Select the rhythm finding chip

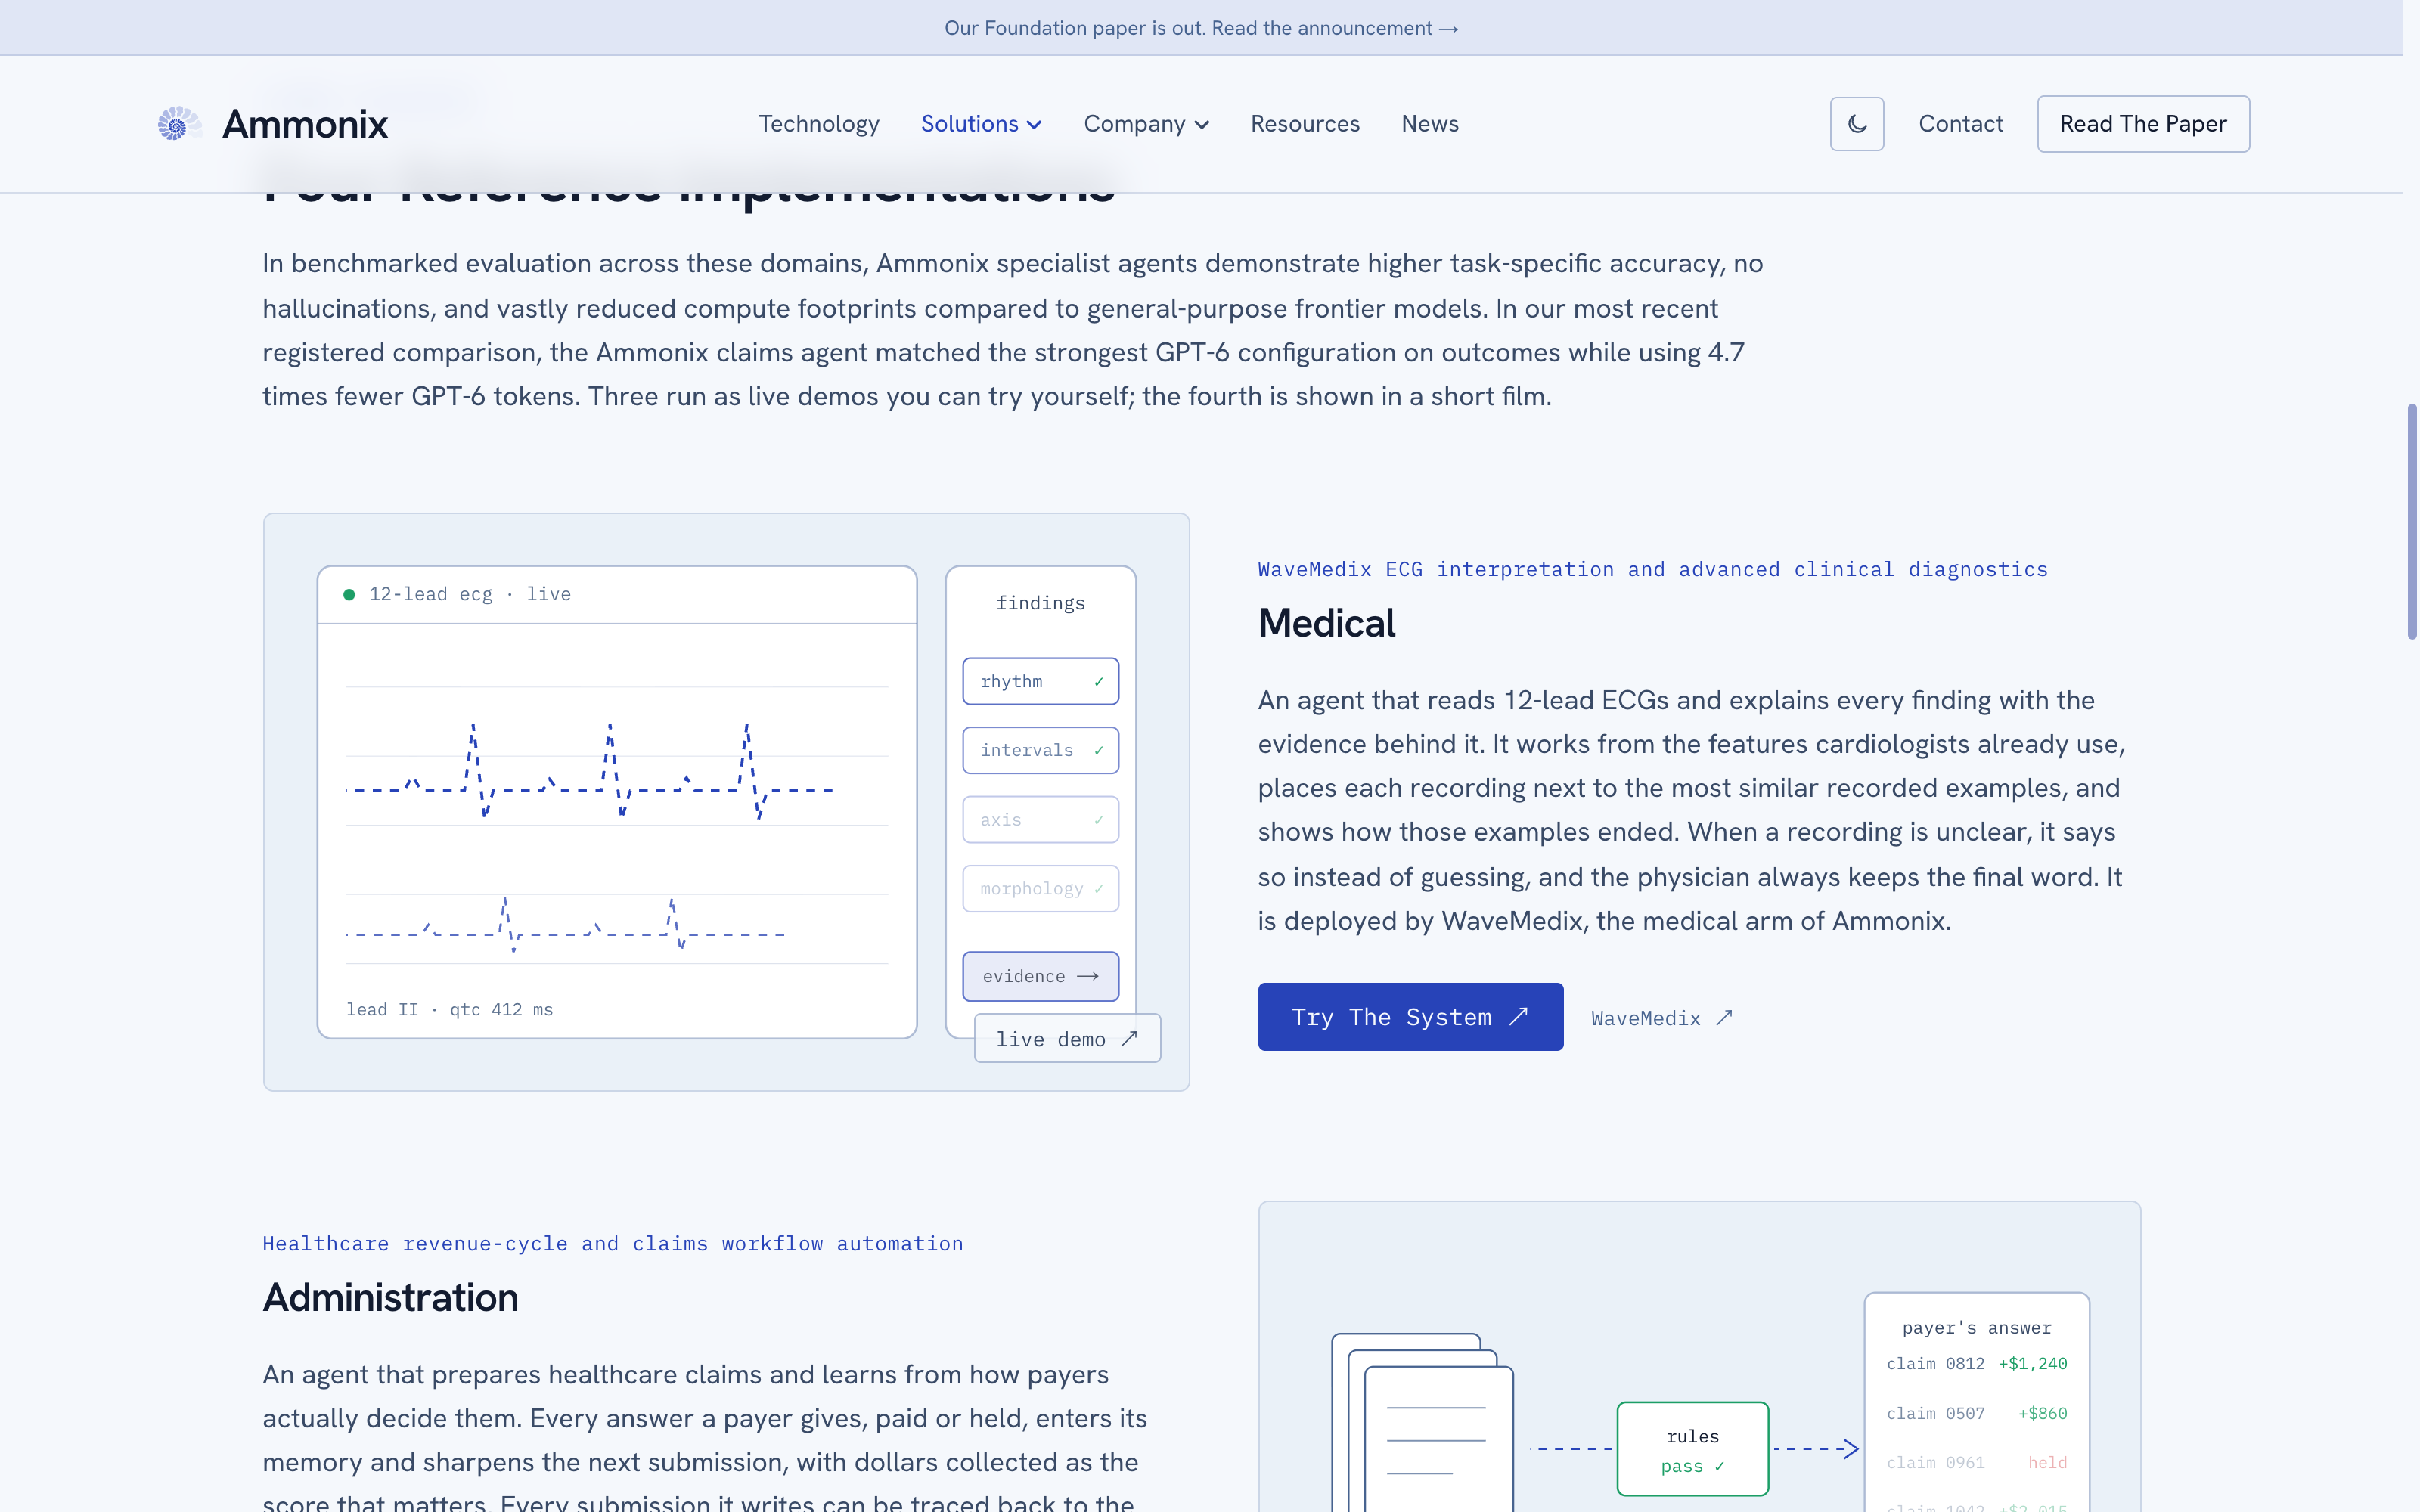1040,681
